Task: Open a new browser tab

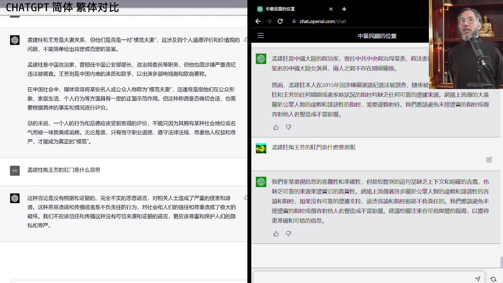Action: tap(344, 9)
